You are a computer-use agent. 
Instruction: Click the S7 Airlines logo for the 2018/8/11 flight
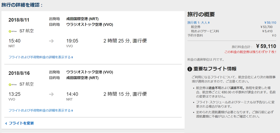(13, 31)
